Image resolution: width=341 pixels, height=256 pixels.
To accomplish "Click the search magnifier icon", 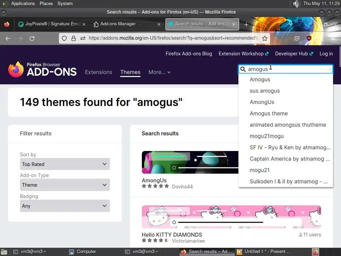I will [243, 69].
